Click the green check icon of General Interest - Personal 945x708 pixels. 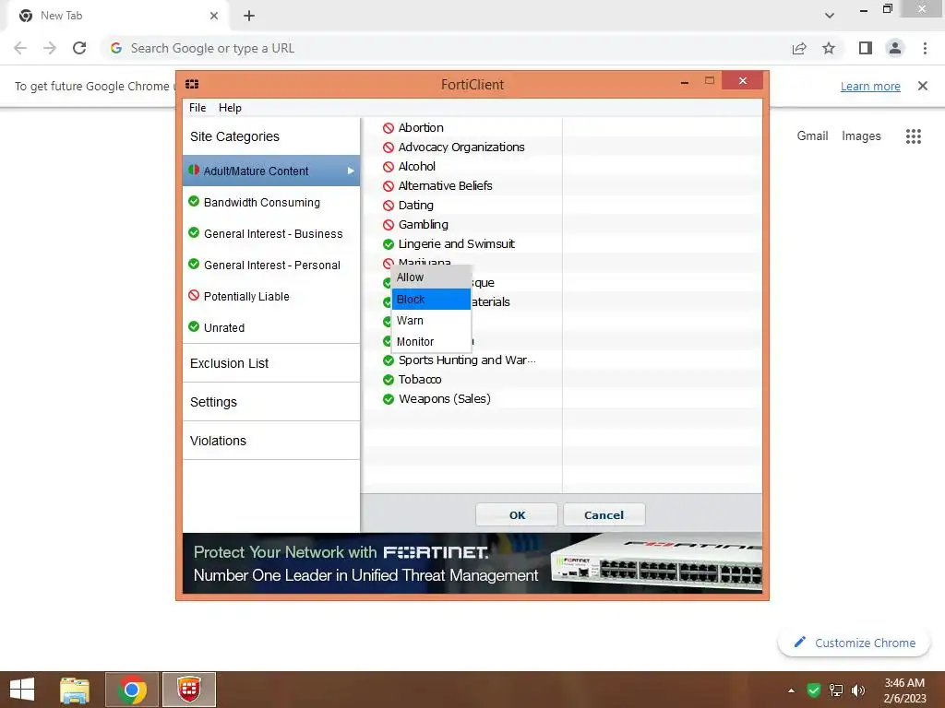[194, 264]
